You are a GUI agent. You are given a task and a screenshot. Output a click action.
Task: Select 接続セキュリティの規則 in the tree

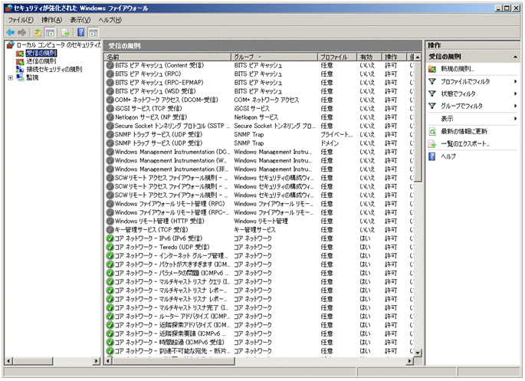click(54, 69)
